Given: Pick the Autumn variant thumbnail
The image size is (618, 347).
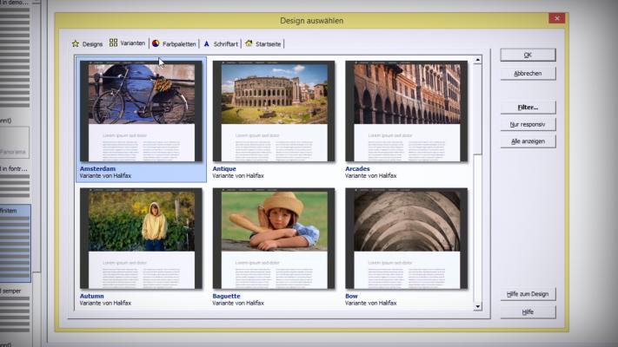Looking at the screenshot, I should [x=141, y=239].
